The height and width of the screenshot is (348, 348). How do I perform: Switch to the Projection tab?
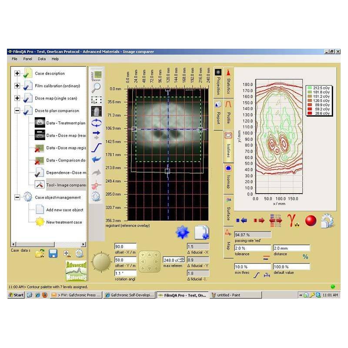[218, 83]
